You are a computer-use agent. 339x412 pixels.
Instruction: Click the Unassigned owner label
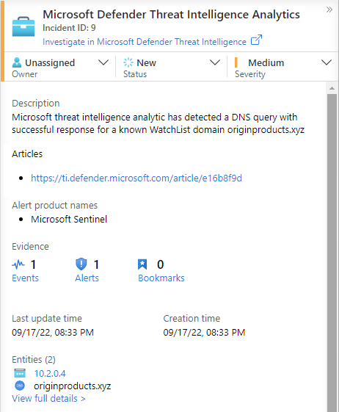pos(50,63)
